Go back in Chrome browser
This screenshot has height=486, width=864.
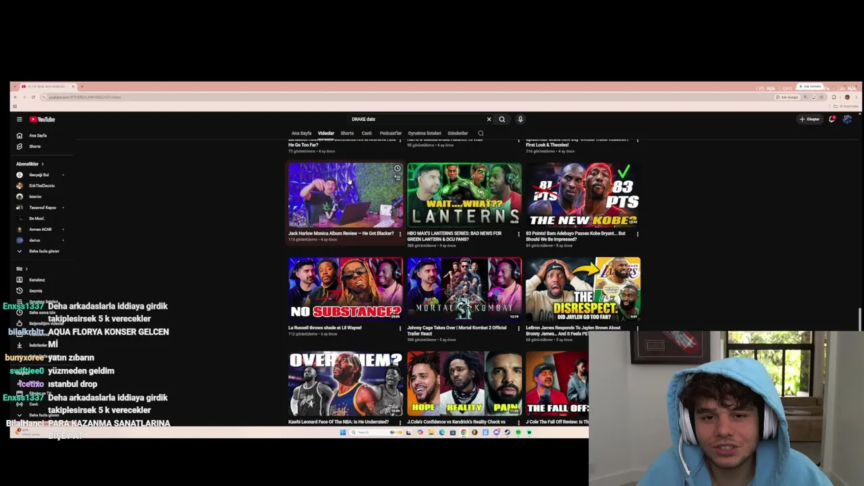(x=16, y=97)
